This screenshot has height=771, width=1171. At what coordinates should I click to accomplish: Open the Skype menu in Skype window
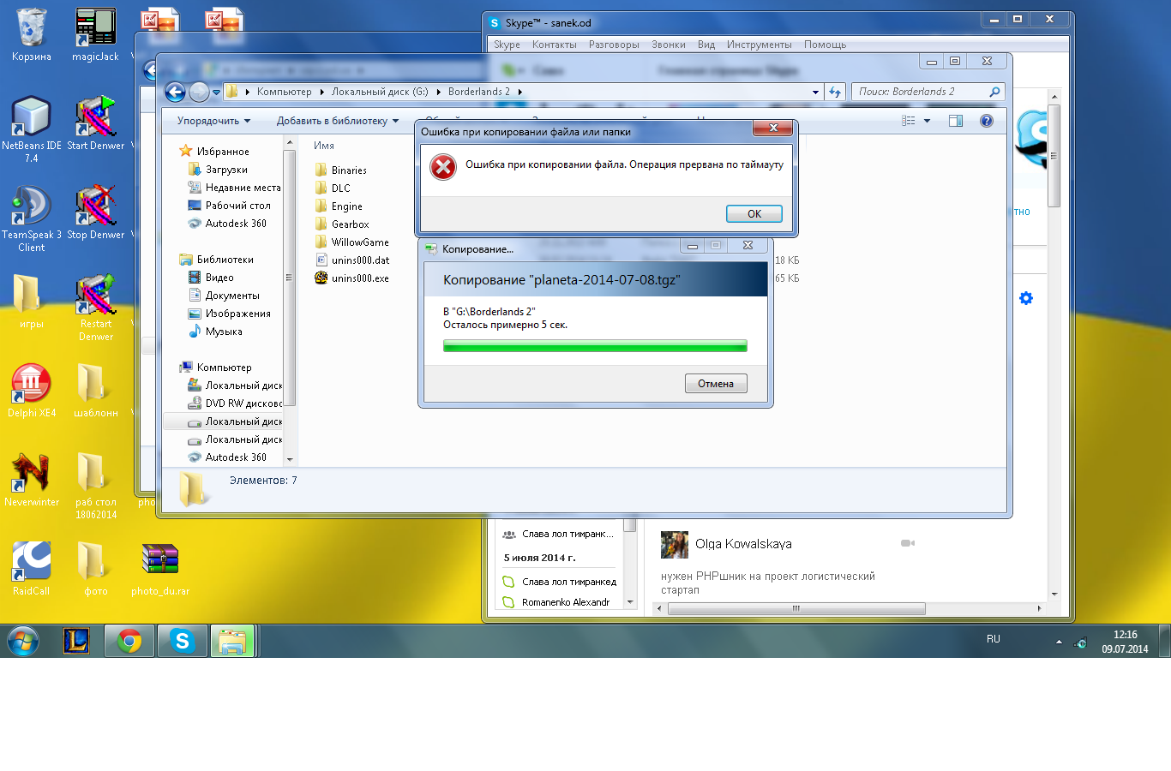pyautogui.click(x=507, y=45)
